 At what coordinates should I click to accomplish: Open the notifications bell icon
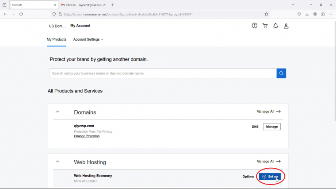[x=275, y=26]
